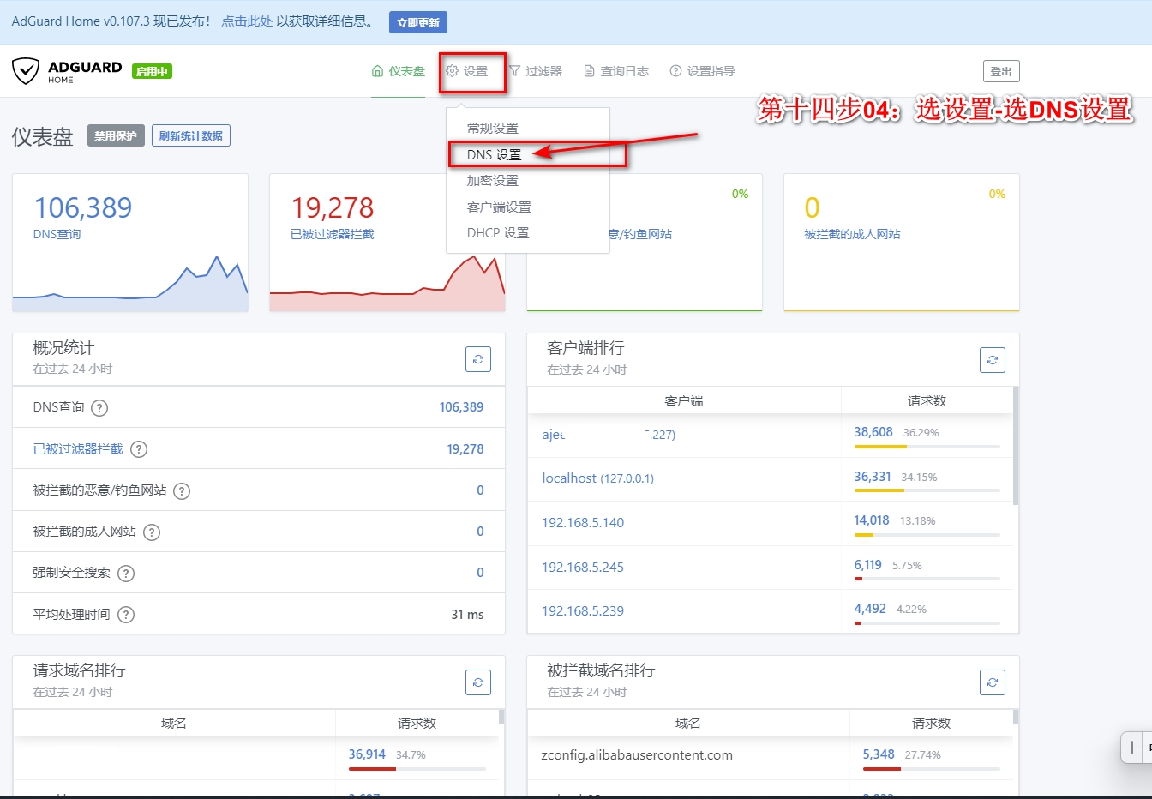Open the 过滤器 dropdown in navigation
Viewport: 1152px width, 799px height.
[536, 71]
